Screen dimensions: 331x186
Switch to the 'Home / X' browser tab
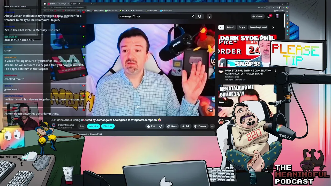pyautogui.click(x=81, y=4)
